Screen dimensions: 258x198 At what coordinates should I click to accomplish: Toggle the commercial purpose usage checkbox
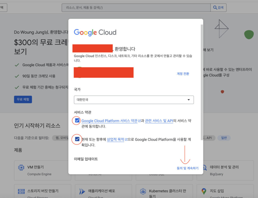(x=77, y=139)
